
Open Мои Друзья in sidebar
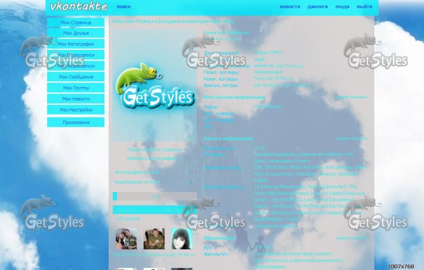point(76,33)
